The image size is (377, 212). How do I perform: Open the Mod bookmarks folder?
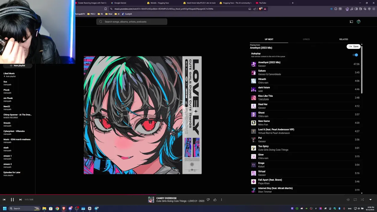[109, 14]
